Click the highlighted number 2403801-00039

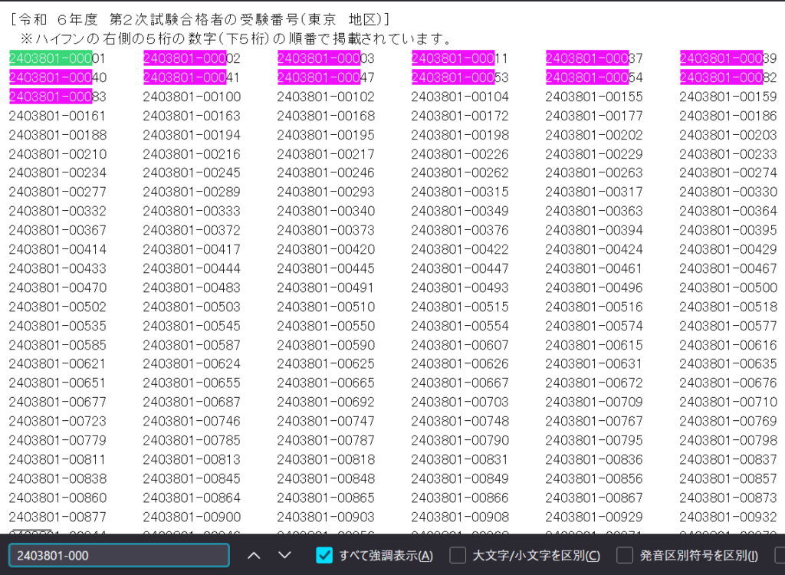pos(728,58)
